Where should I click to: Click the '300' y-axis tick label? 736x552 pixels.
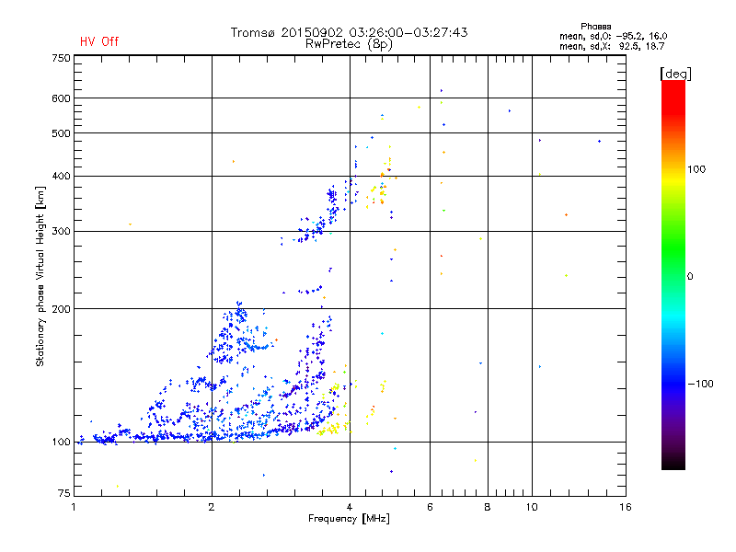[x=61, y=232]
